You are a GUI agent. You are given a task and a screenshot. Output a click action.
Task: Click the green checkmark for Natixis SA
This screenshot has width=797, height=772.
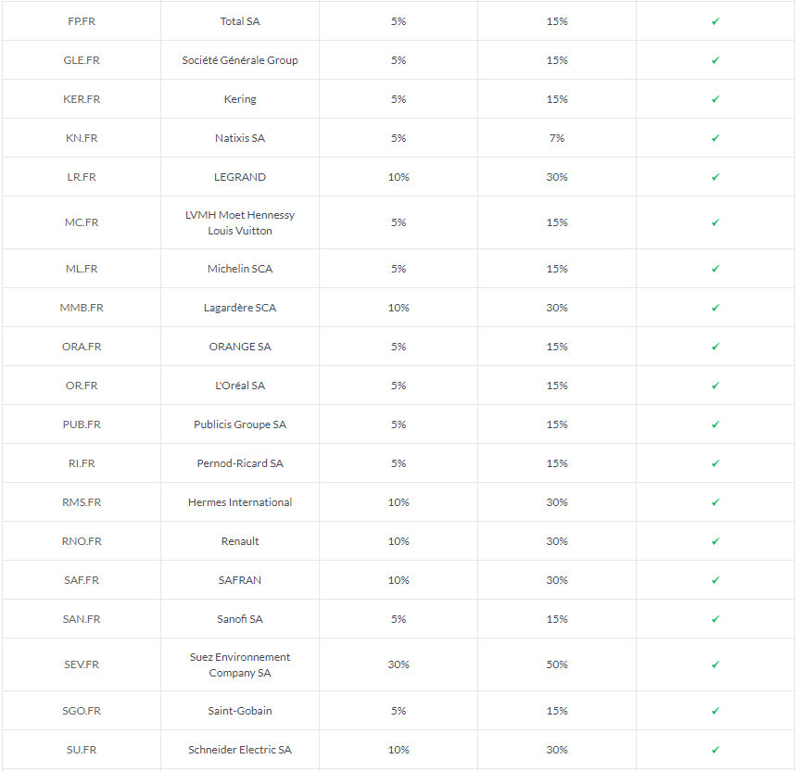(x=715, y=138)
